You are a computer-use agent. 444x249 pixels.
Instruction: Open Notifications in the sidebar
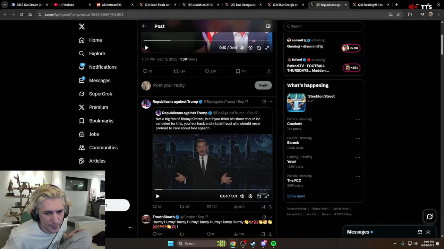tap(98, 67)
